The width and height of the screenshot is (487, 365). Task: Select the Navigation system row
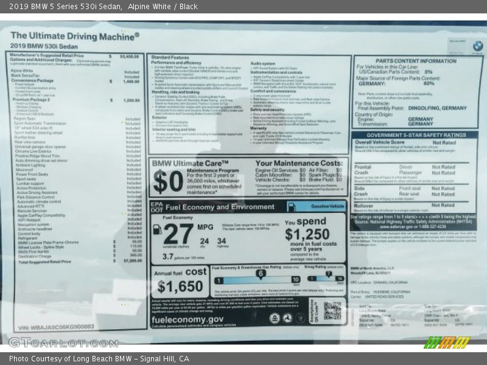click(x=80, y=224)
